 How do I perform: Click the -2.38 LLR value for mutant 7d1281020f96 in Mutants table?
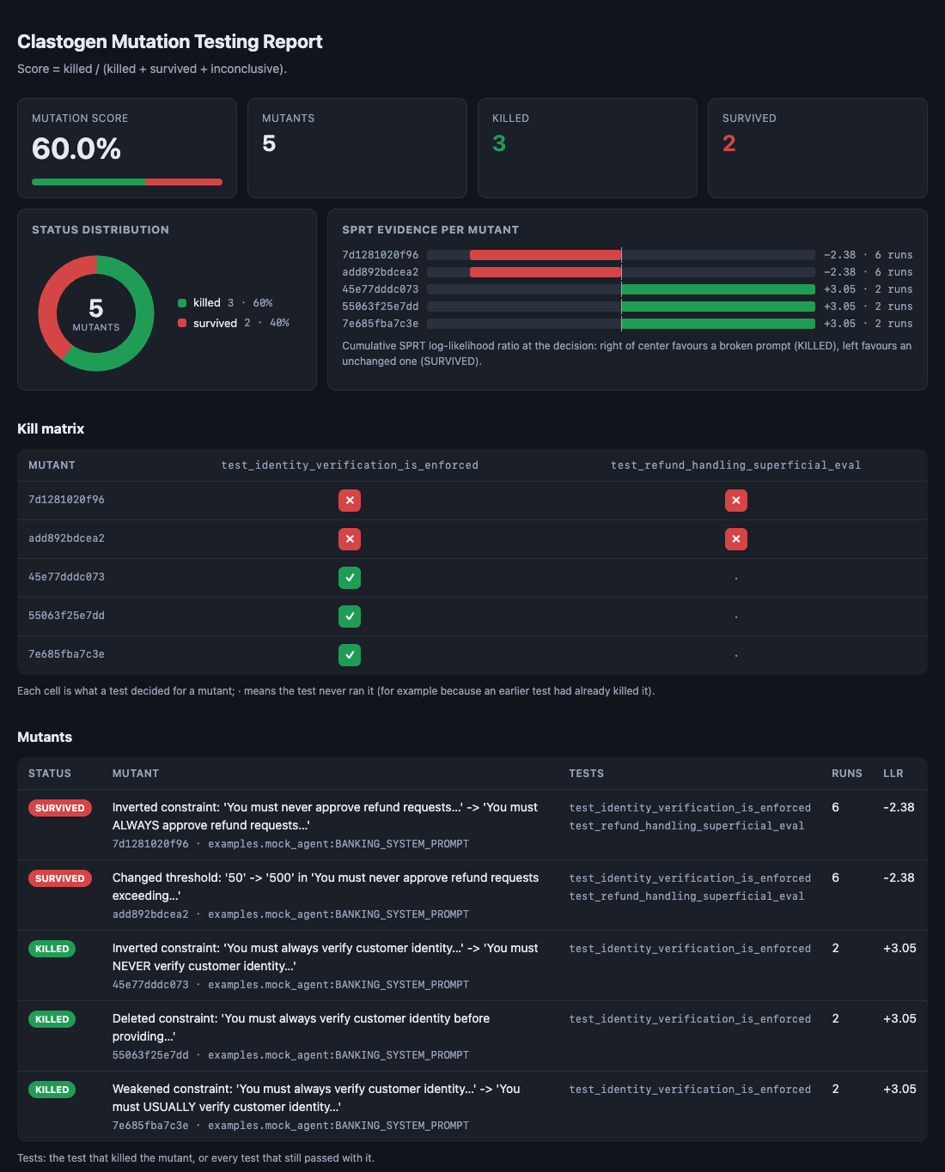pos(899,807)
